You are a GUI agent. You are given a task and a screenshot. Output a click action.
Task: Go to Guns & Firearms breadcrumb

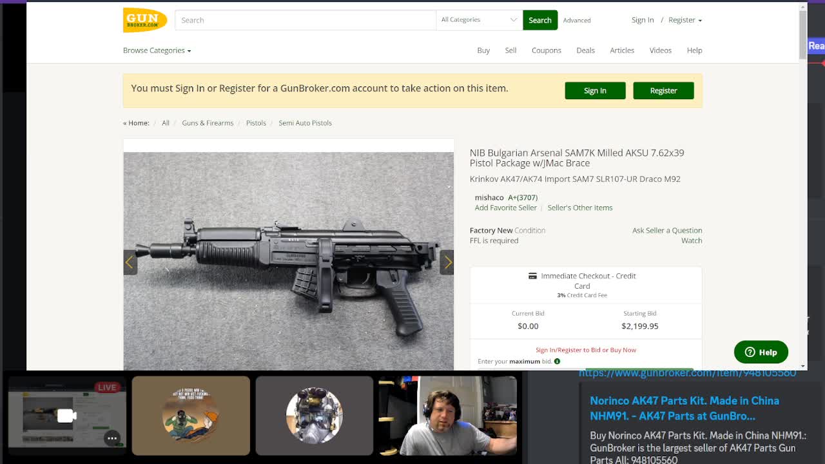pyautogui.click(x=208, y=123)
